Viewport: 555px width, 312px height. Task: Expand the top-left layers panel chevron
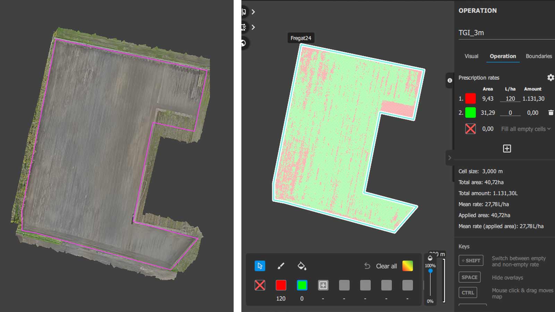[x=253, y=11]
